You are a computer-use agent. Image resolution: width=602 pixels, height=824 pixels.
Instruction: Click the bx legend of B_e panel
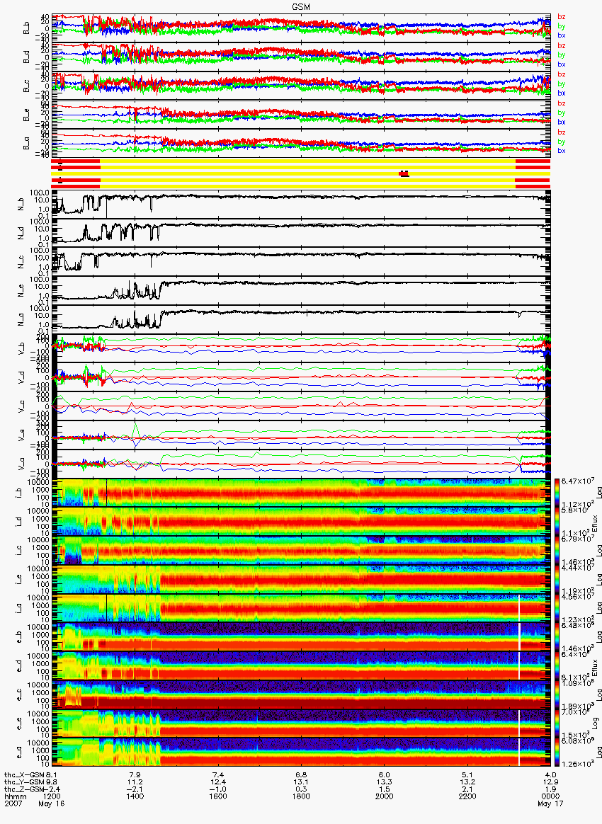[562, 122]
